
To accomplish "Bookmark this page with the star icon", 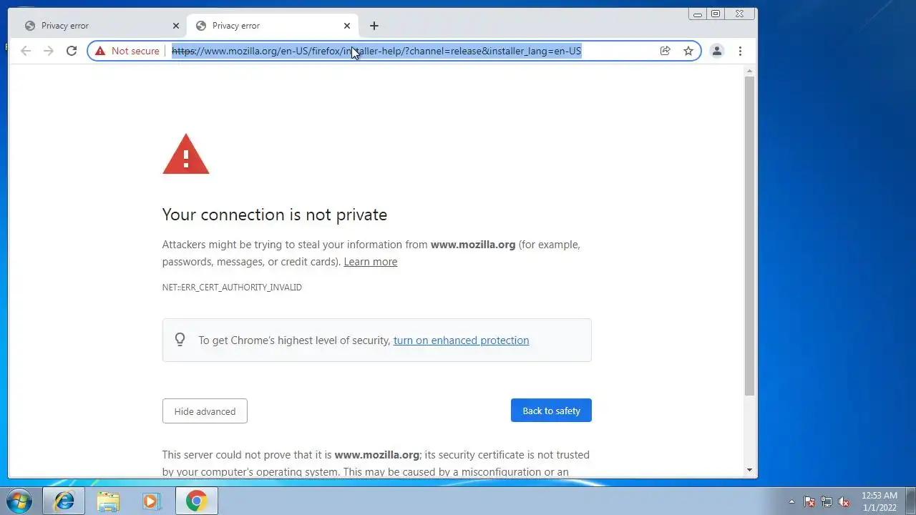I will pos(688,51).
